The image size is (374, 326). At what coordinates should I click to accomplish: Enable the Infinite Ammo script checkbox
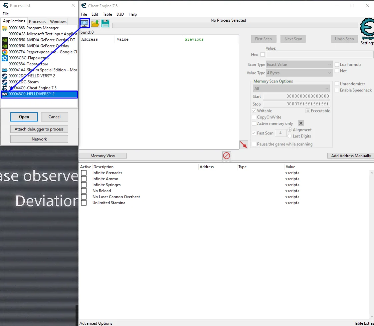tap(84, 179)
